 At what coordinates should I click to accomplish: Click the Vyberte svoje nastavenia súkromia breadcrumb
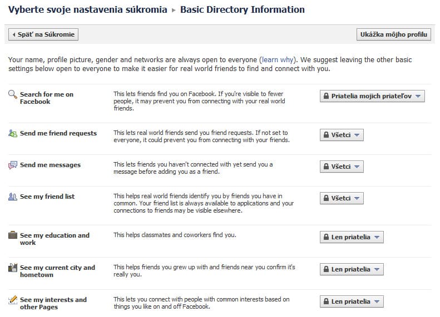point(87,9)
